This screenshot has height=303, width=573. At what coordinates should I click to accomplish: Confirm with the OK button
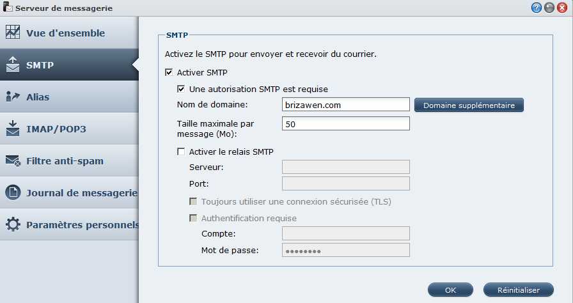(x=450, y=290)
